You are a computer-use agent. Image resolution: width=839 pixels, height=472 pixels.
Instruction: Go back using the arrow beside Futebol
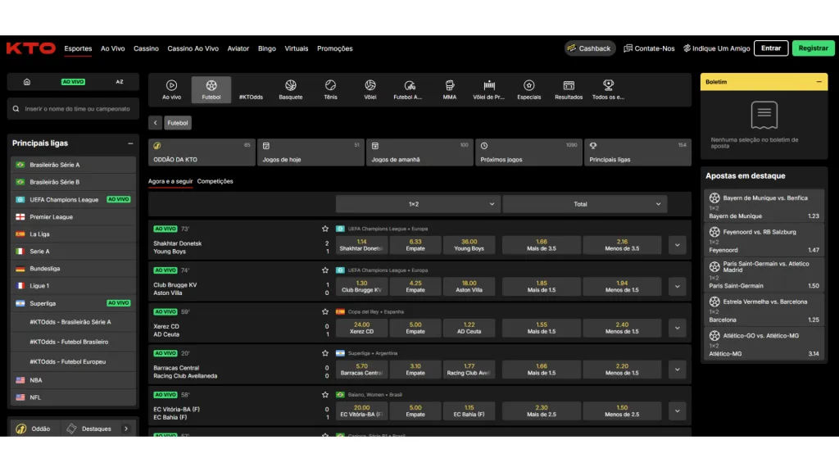(155, 123)
